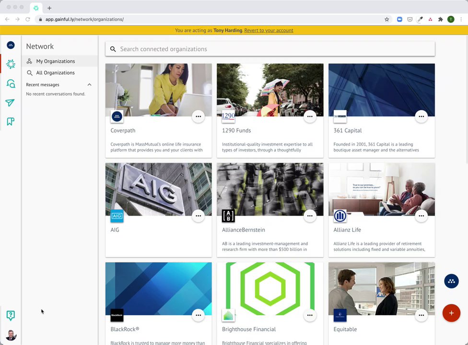Click the Coverpath logo badge on card
Screen dimensions: 468x345
(x=117, y=116)
